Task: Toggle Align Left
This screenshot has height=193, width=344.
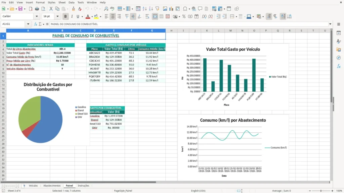Action: click(106, 16)
